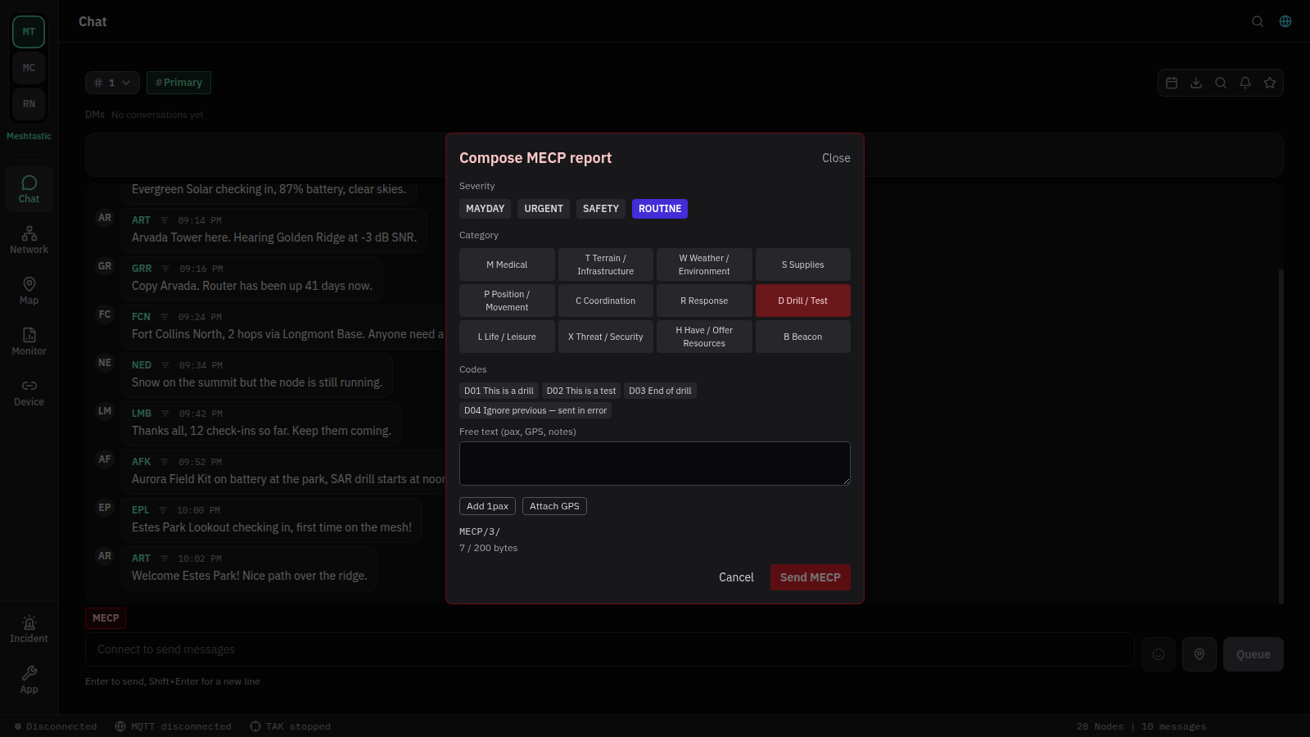Switch to the #Primary channel tab
1310x737 pixels.
click(x=179, y=83)
